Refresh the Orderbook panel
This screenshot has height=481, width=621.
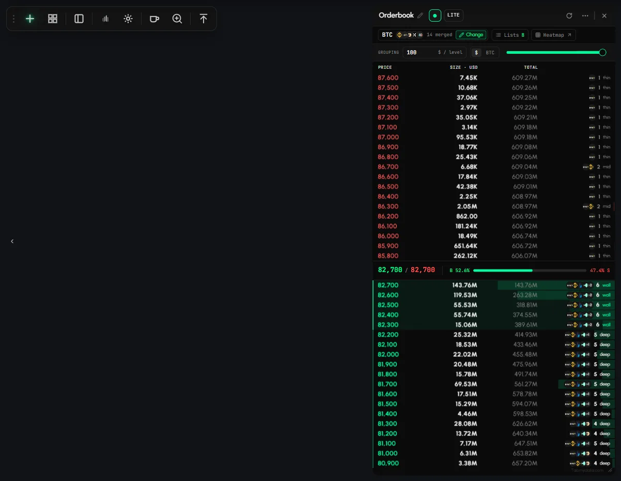tap(569, 16)
